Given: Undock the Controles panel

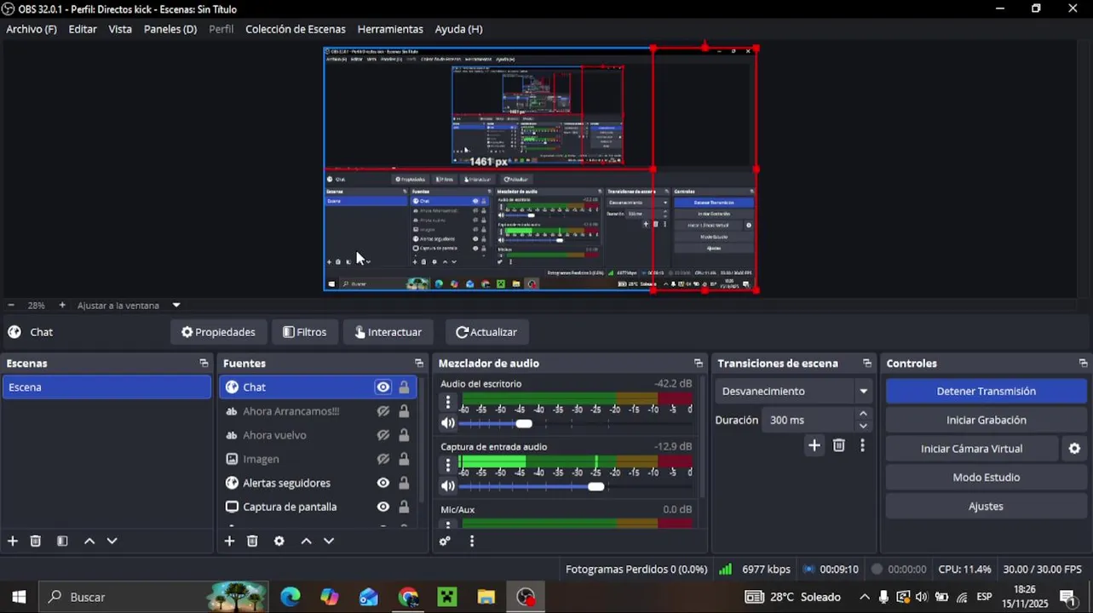Looking at the screenshot, I should click(x=1083, y=364).
